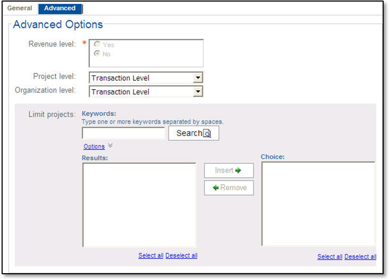
Task: Select the Advanced tab
Action: pos(60,8)
